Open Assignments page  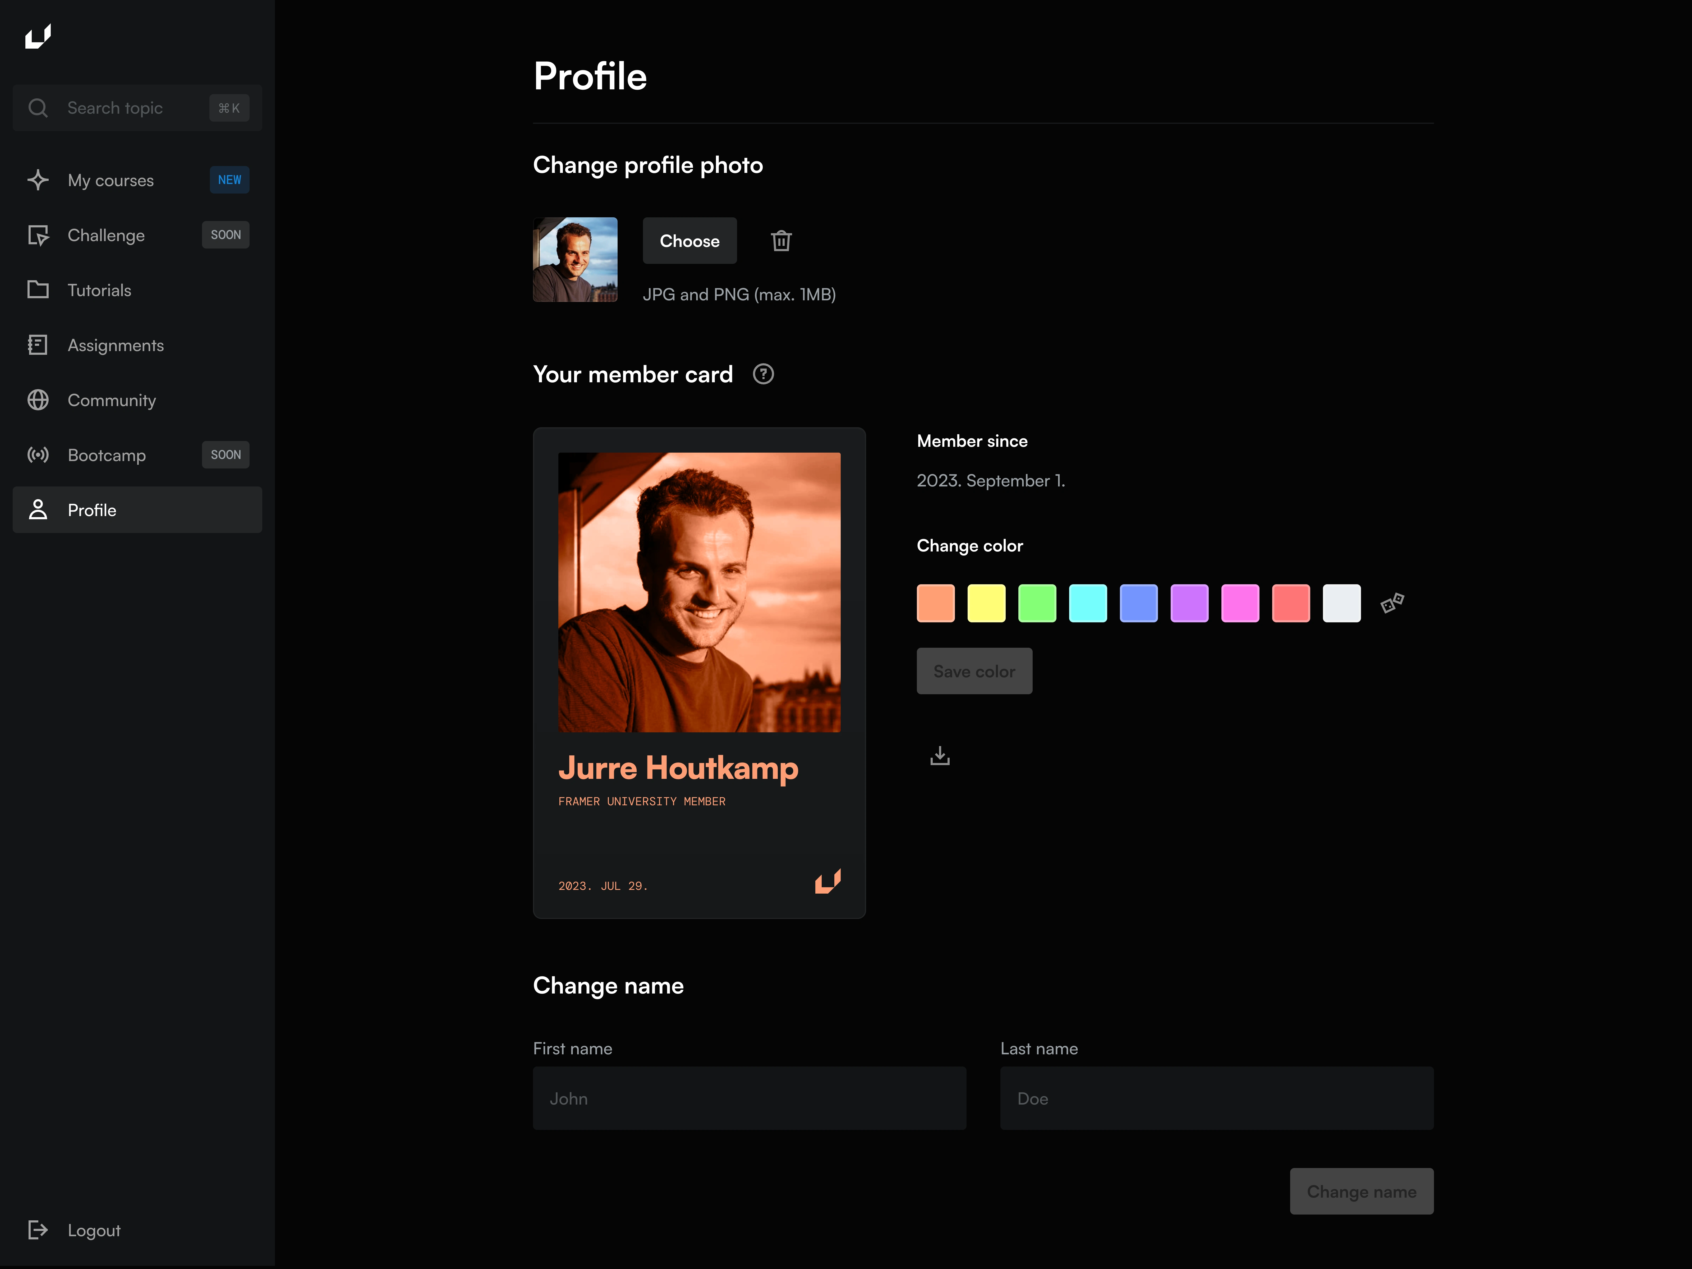pos(138,345)
